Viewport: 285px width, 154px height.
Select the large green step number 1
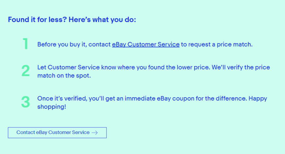[x=26, y=44]
